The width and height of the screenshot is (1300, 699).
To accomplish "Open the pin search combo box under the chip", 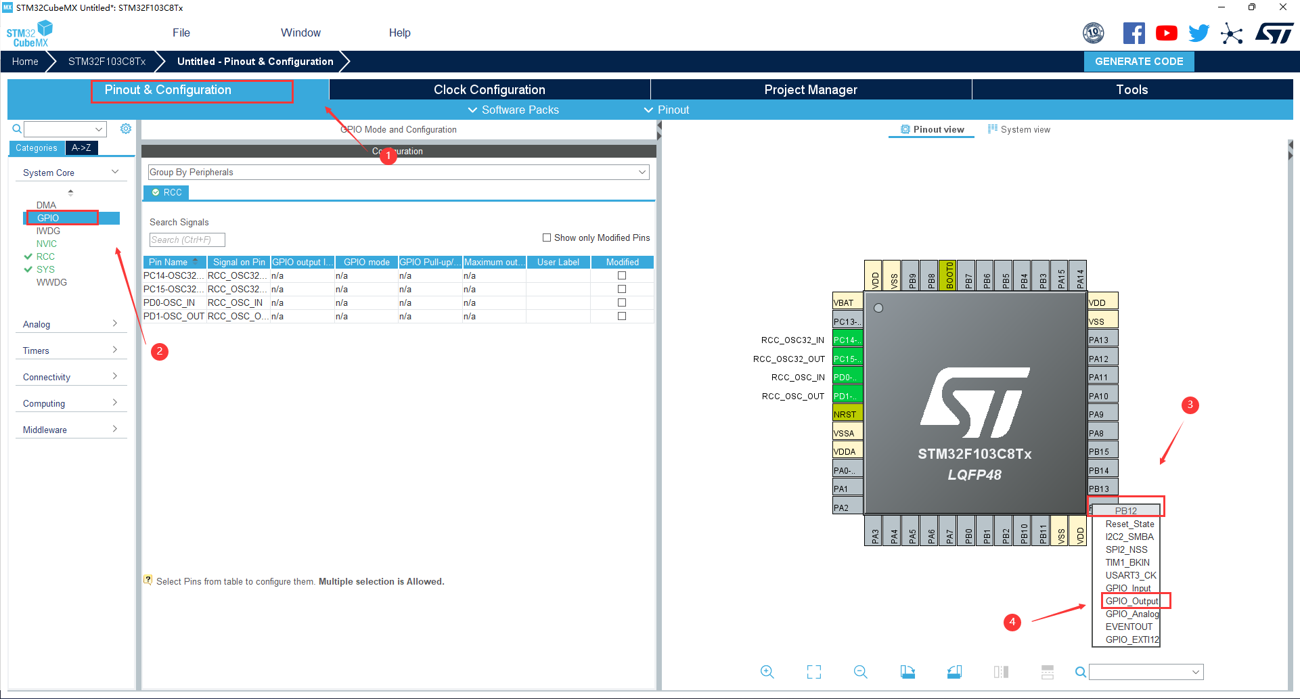I will [x=1146, y=672].
